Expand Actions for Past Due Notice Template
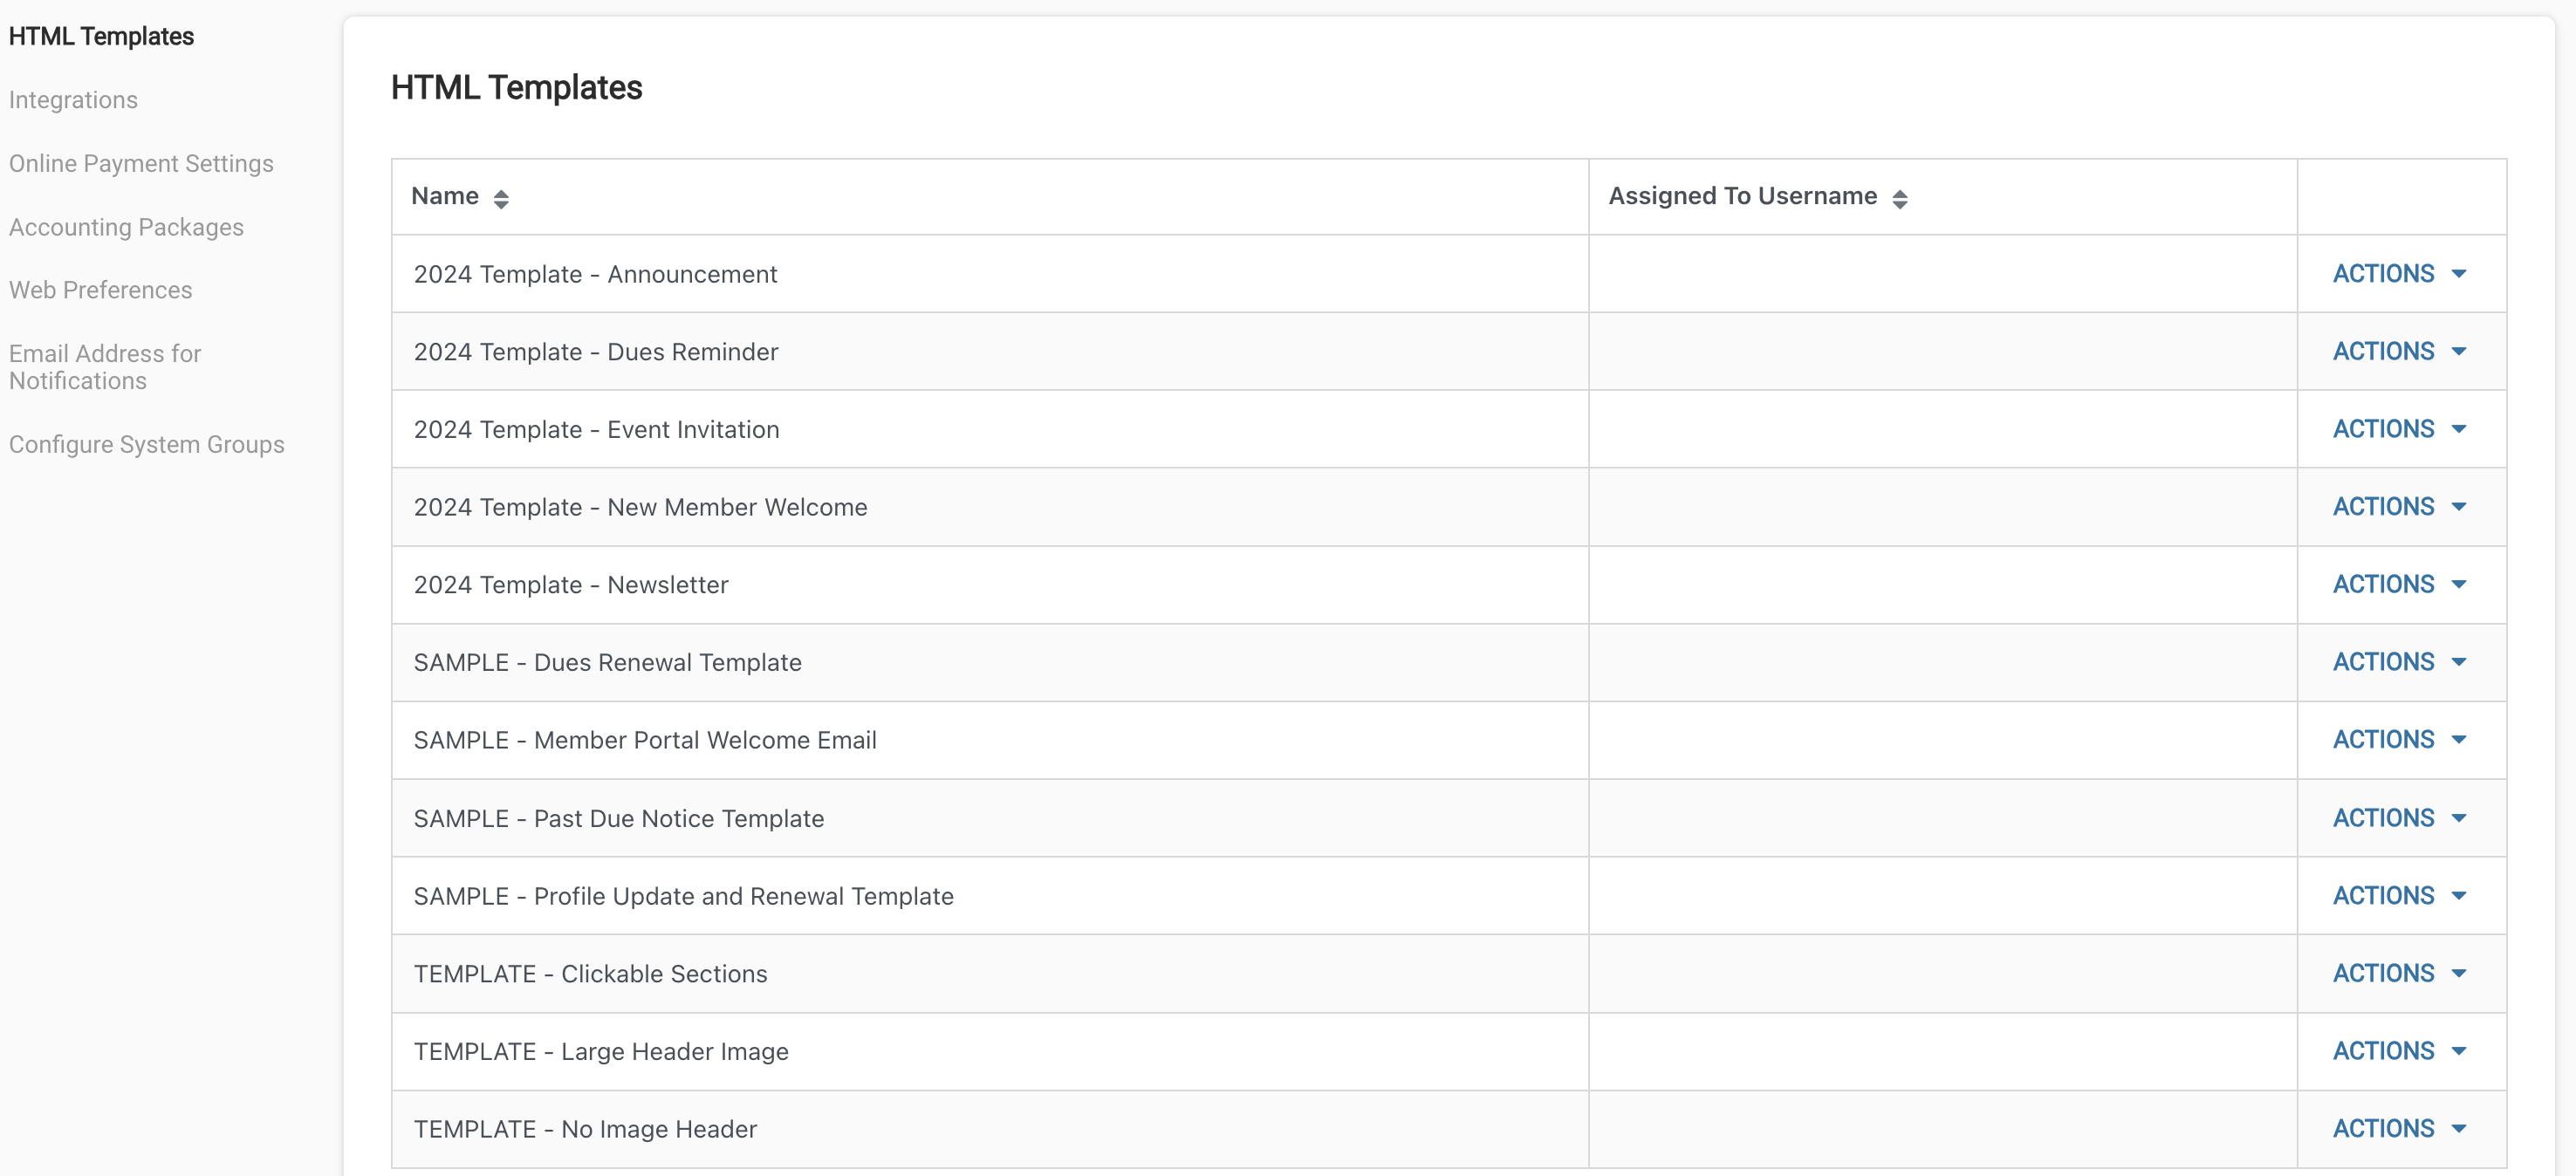The width and height of the screenshot is (2576, 1176). pos(2398,818)
